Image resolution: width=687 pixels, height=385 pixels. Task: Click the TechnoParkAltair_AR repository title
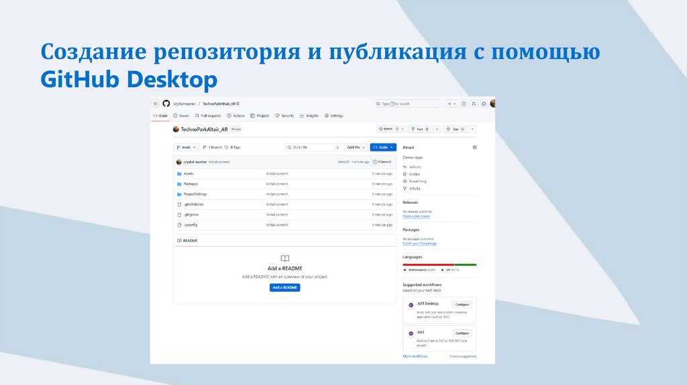point(204,129)
